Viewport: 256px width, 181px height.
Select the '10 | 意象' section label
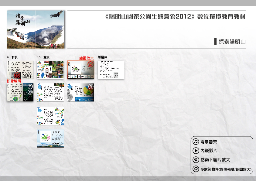point(43,57)
